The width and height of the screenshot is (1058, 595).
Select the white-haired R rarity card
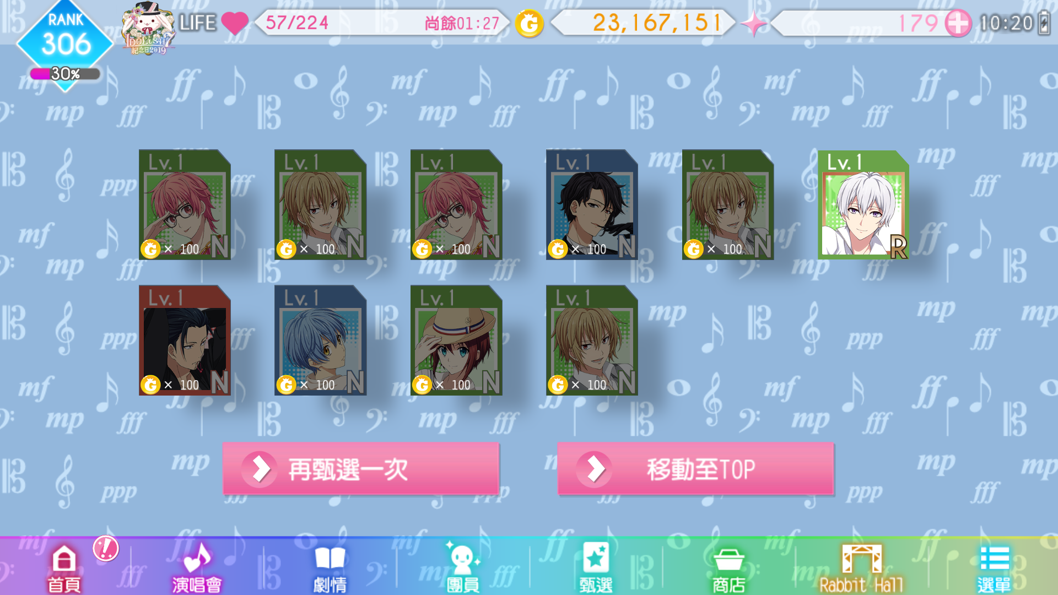point(863,205)
